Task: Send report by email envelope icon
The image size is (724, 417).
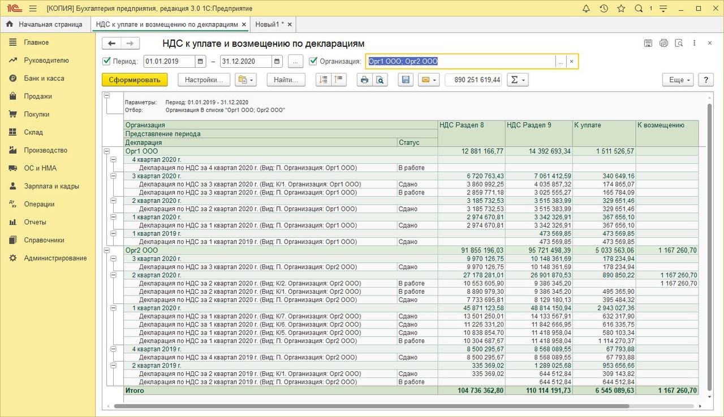Action: pyautogui.click(x=429, y=80)
